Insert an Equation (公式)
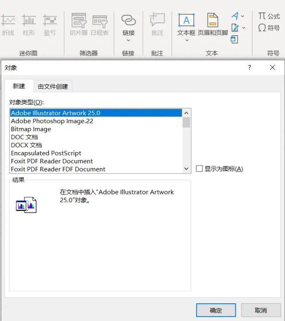This screenshot has width=285, height=321. click(x=269, y=16)
